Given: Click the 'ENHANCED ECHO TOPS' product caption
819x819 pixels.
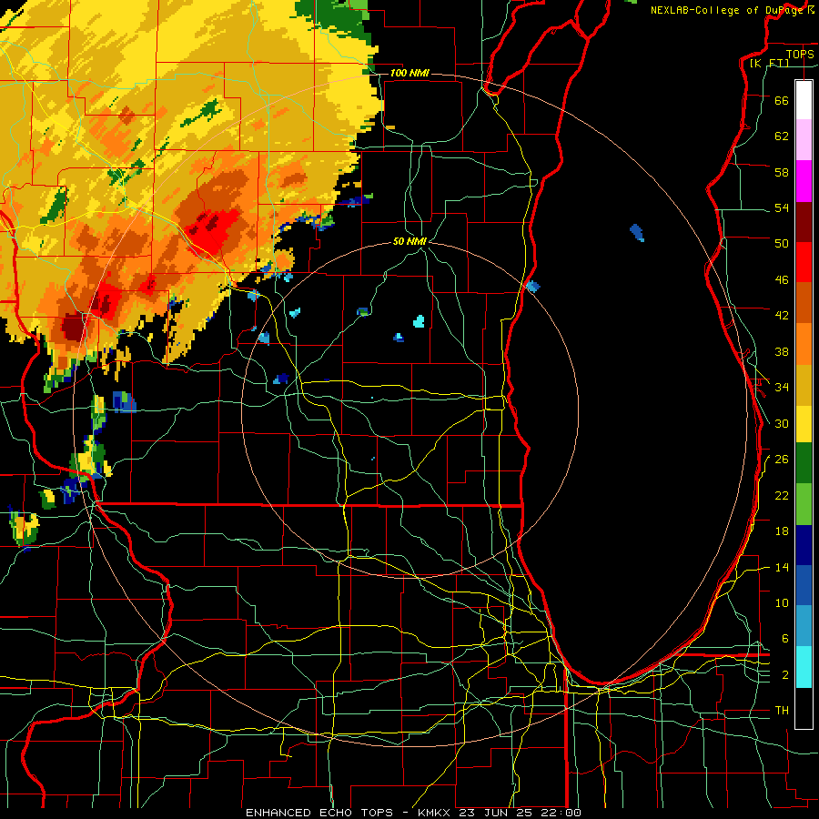Looking at the screenshot, I should tap(319, 813).
